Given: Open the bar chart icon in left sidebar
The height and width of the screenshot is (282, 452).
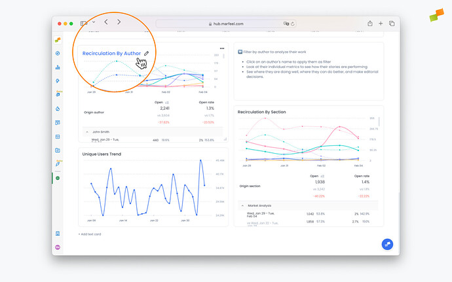Looking at the screenshot, I should click(x=58, y=67).
